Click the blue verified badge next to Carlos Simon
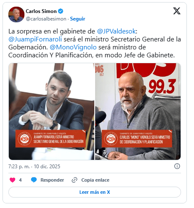Image resolution: width=194 pixels, height=208 pixels. click(x=61, y=11)
